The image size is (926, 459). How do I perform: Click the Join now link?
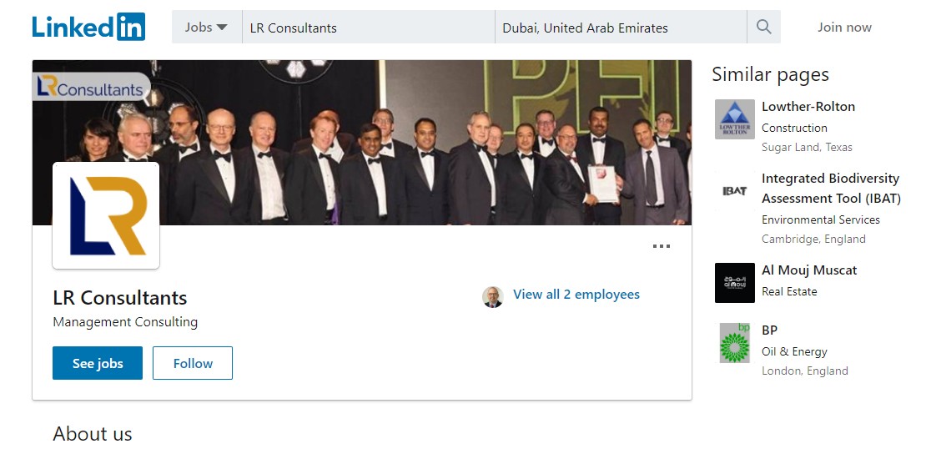click(x=844, y=27)
